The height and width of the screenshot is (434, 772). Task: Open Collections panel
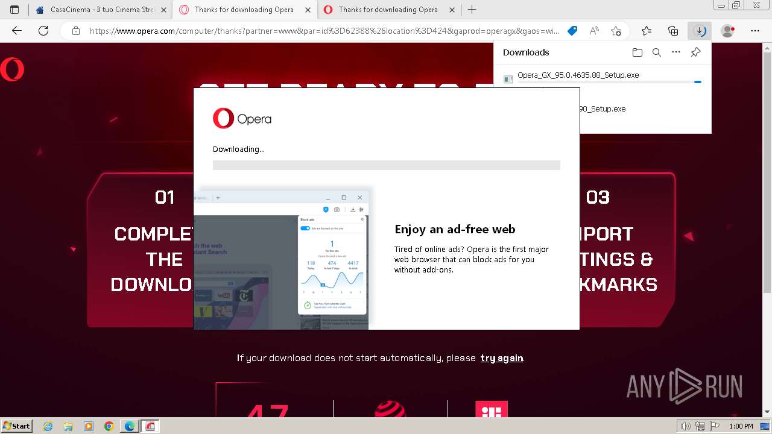673,31
